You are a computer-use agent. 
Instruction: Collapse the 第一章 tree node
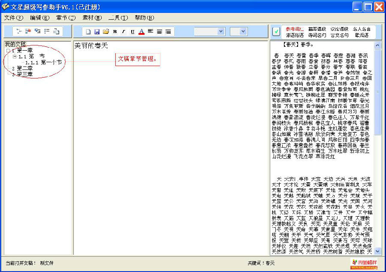click(8, 51)
